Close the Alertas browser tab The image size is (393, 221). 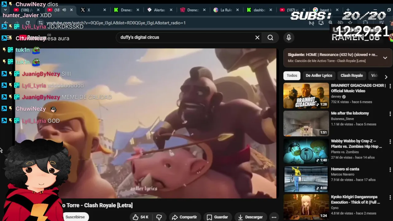pyautogui.click(x=171, y=10)
